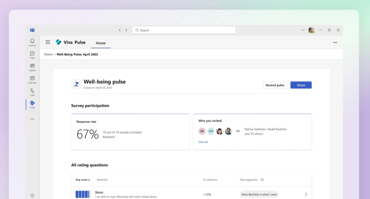Click the Microsoft Teams logo icon
Image resolution: width=370 pixels, height=199 pixels.
32,30
